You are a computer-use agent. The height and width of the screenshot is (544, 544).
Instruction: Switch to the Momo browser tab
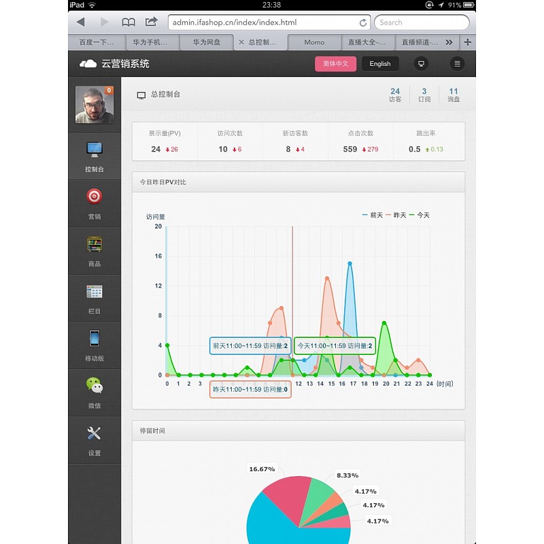314,42
